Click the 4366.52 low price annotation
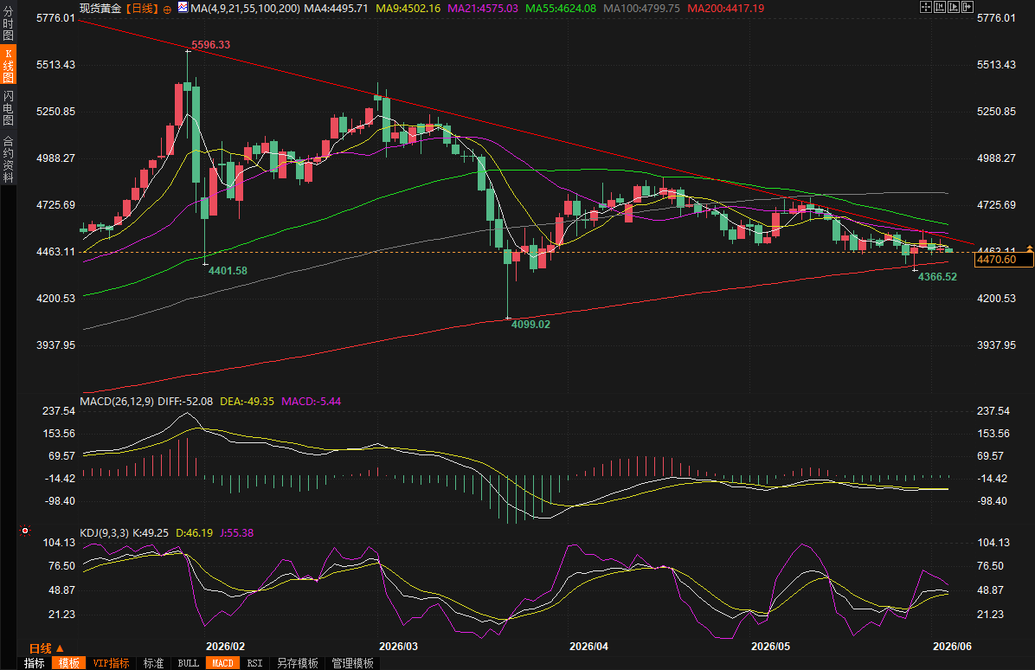 937,277
